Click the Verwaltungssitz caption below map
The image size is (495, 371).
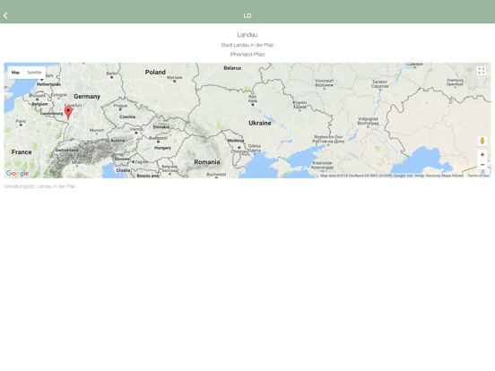tap(39, 186)
